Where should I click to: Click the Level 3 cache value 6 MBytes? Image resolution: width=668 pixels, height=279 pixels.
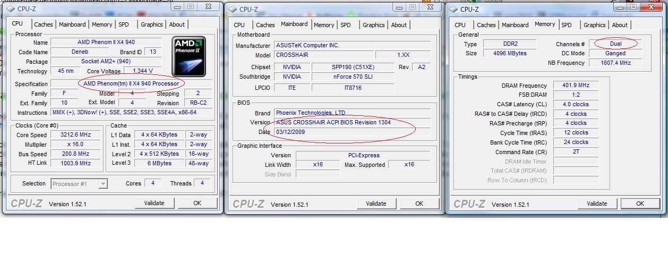coord(159,163)
